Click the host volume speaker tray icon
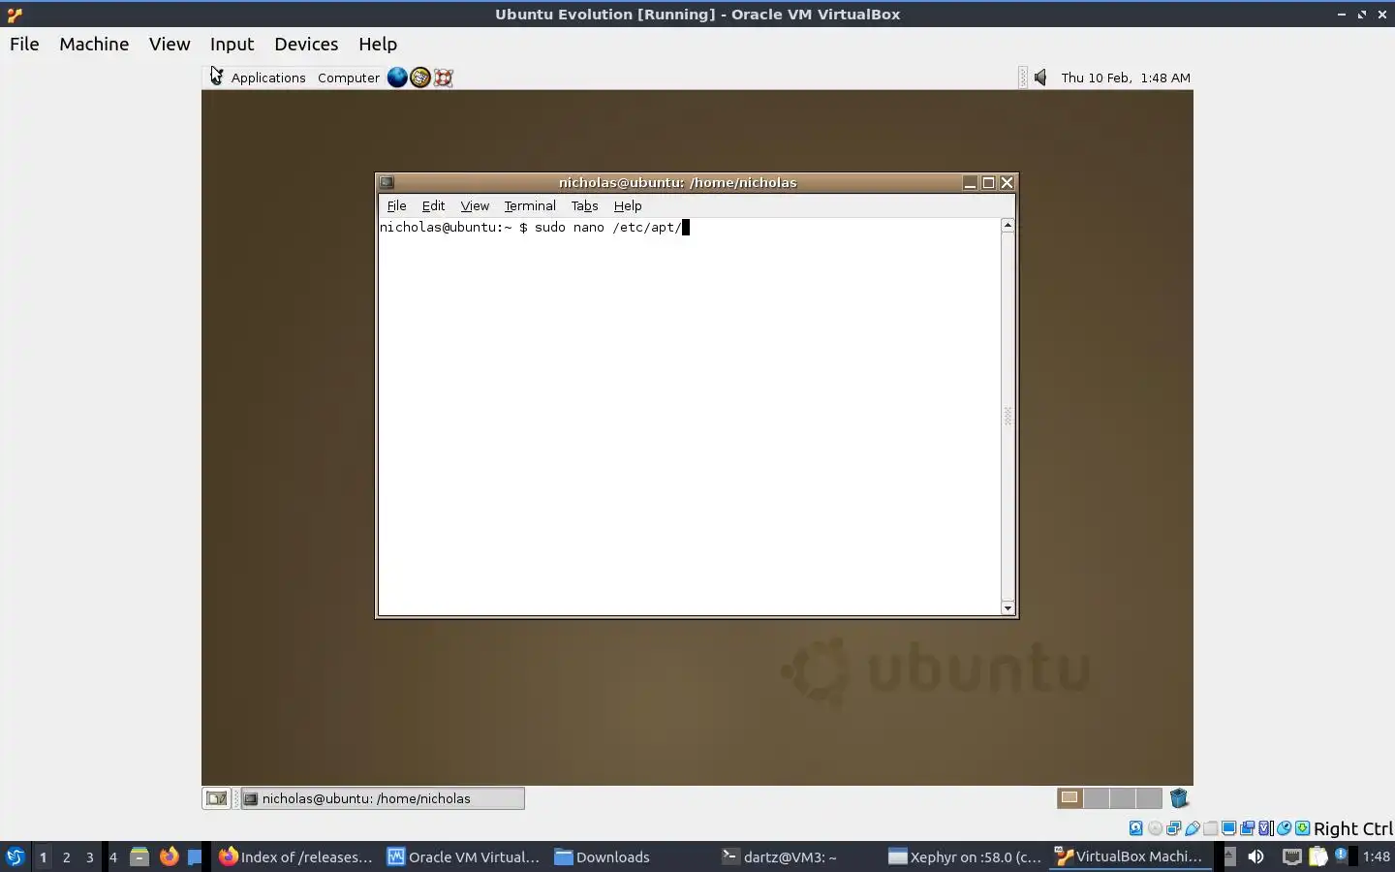The image size is (1395, 872). coord(1255,856)
